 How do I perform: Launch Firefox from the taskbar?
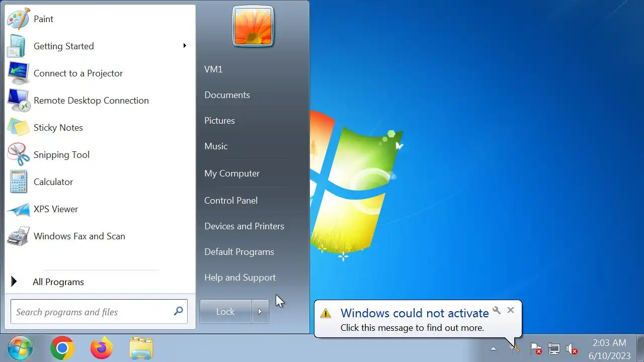pos(102,348)
